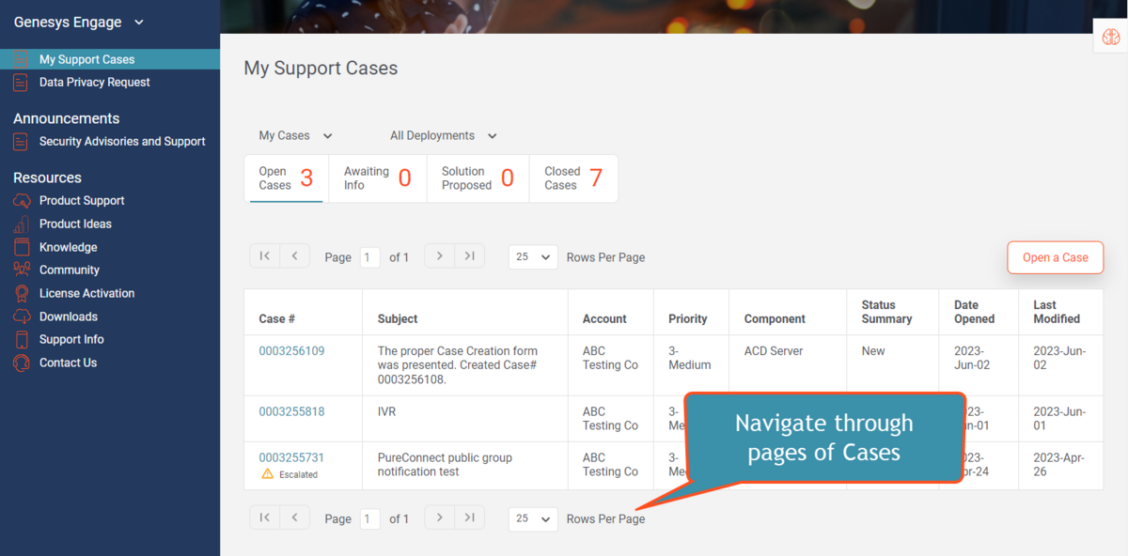Click the Community people icon
The height and width of the screenshot is (556, 1128).
click(21, 270)
